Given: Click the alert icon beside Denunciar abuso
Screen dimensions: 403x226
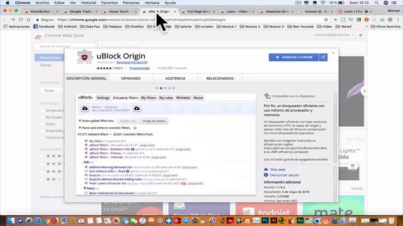Looking at the screenshot, I should point(266,175).
